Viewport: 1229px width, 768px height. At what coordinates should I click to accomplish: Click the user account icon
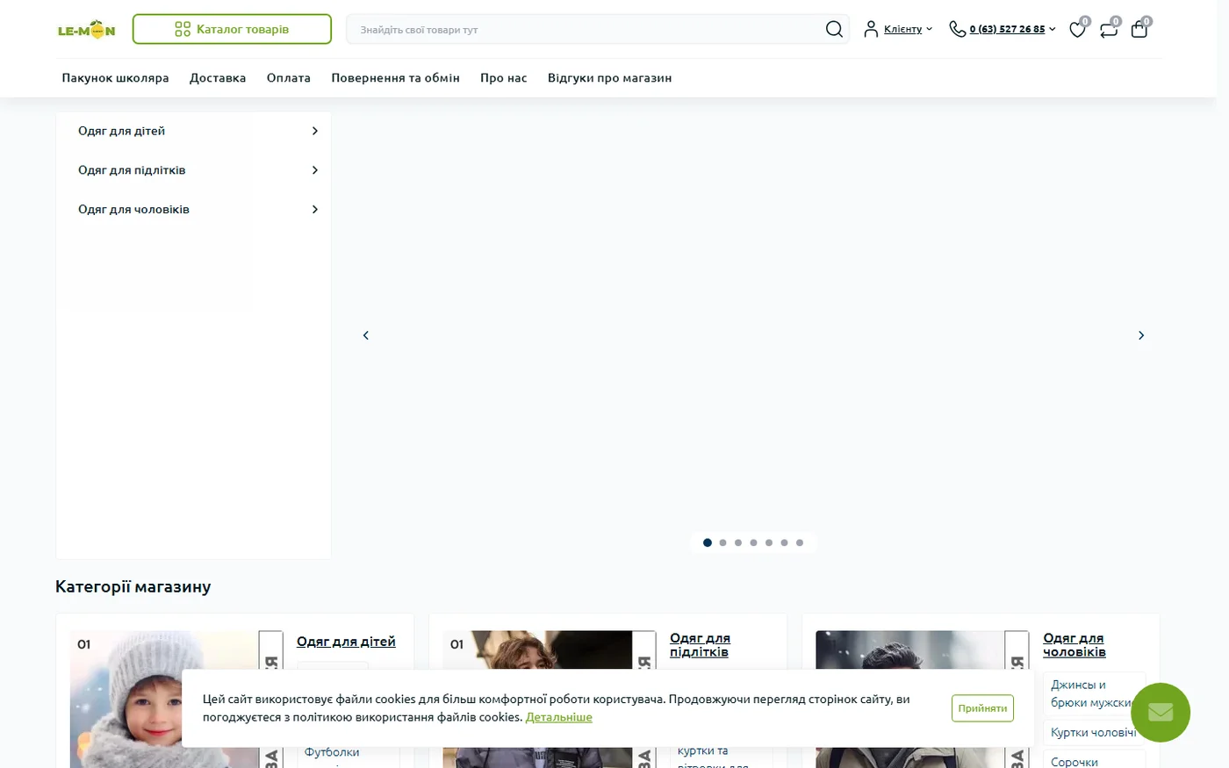871,29
